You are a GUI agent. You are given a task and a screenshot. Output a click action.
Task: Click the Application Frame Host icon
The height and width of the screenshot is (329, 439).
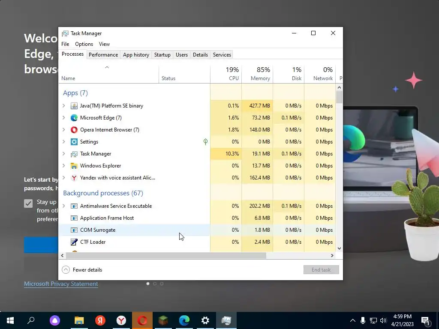74,218
